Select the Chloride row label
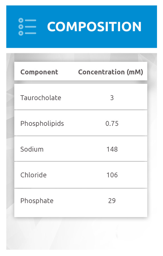Viewport: 163px width, 256px height. (x=33, y=175)
